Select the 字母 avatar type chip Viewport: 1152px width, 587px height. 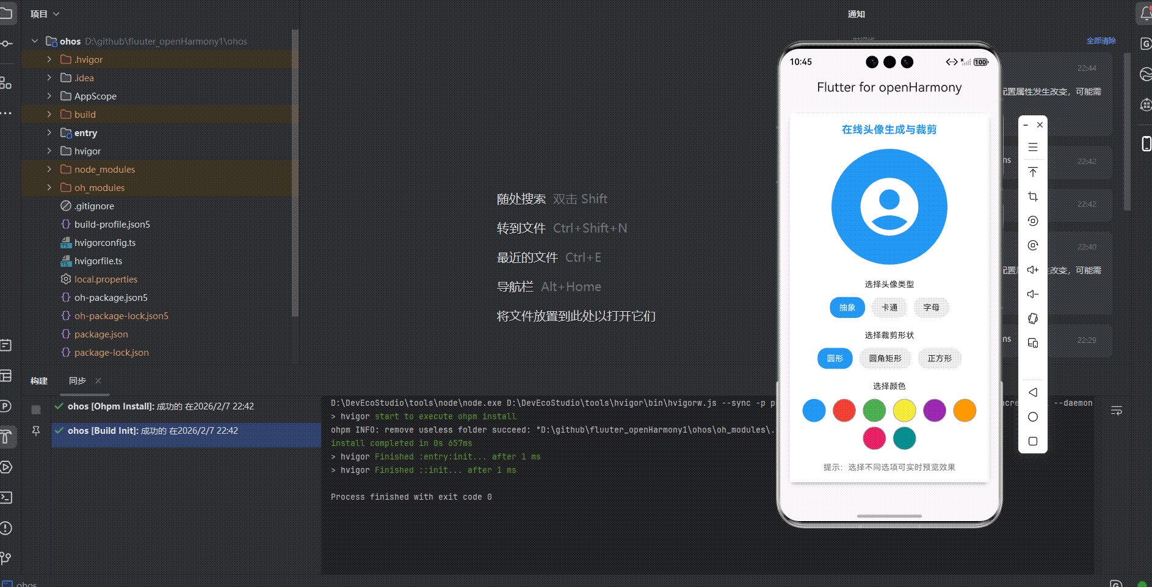point(932,308)
